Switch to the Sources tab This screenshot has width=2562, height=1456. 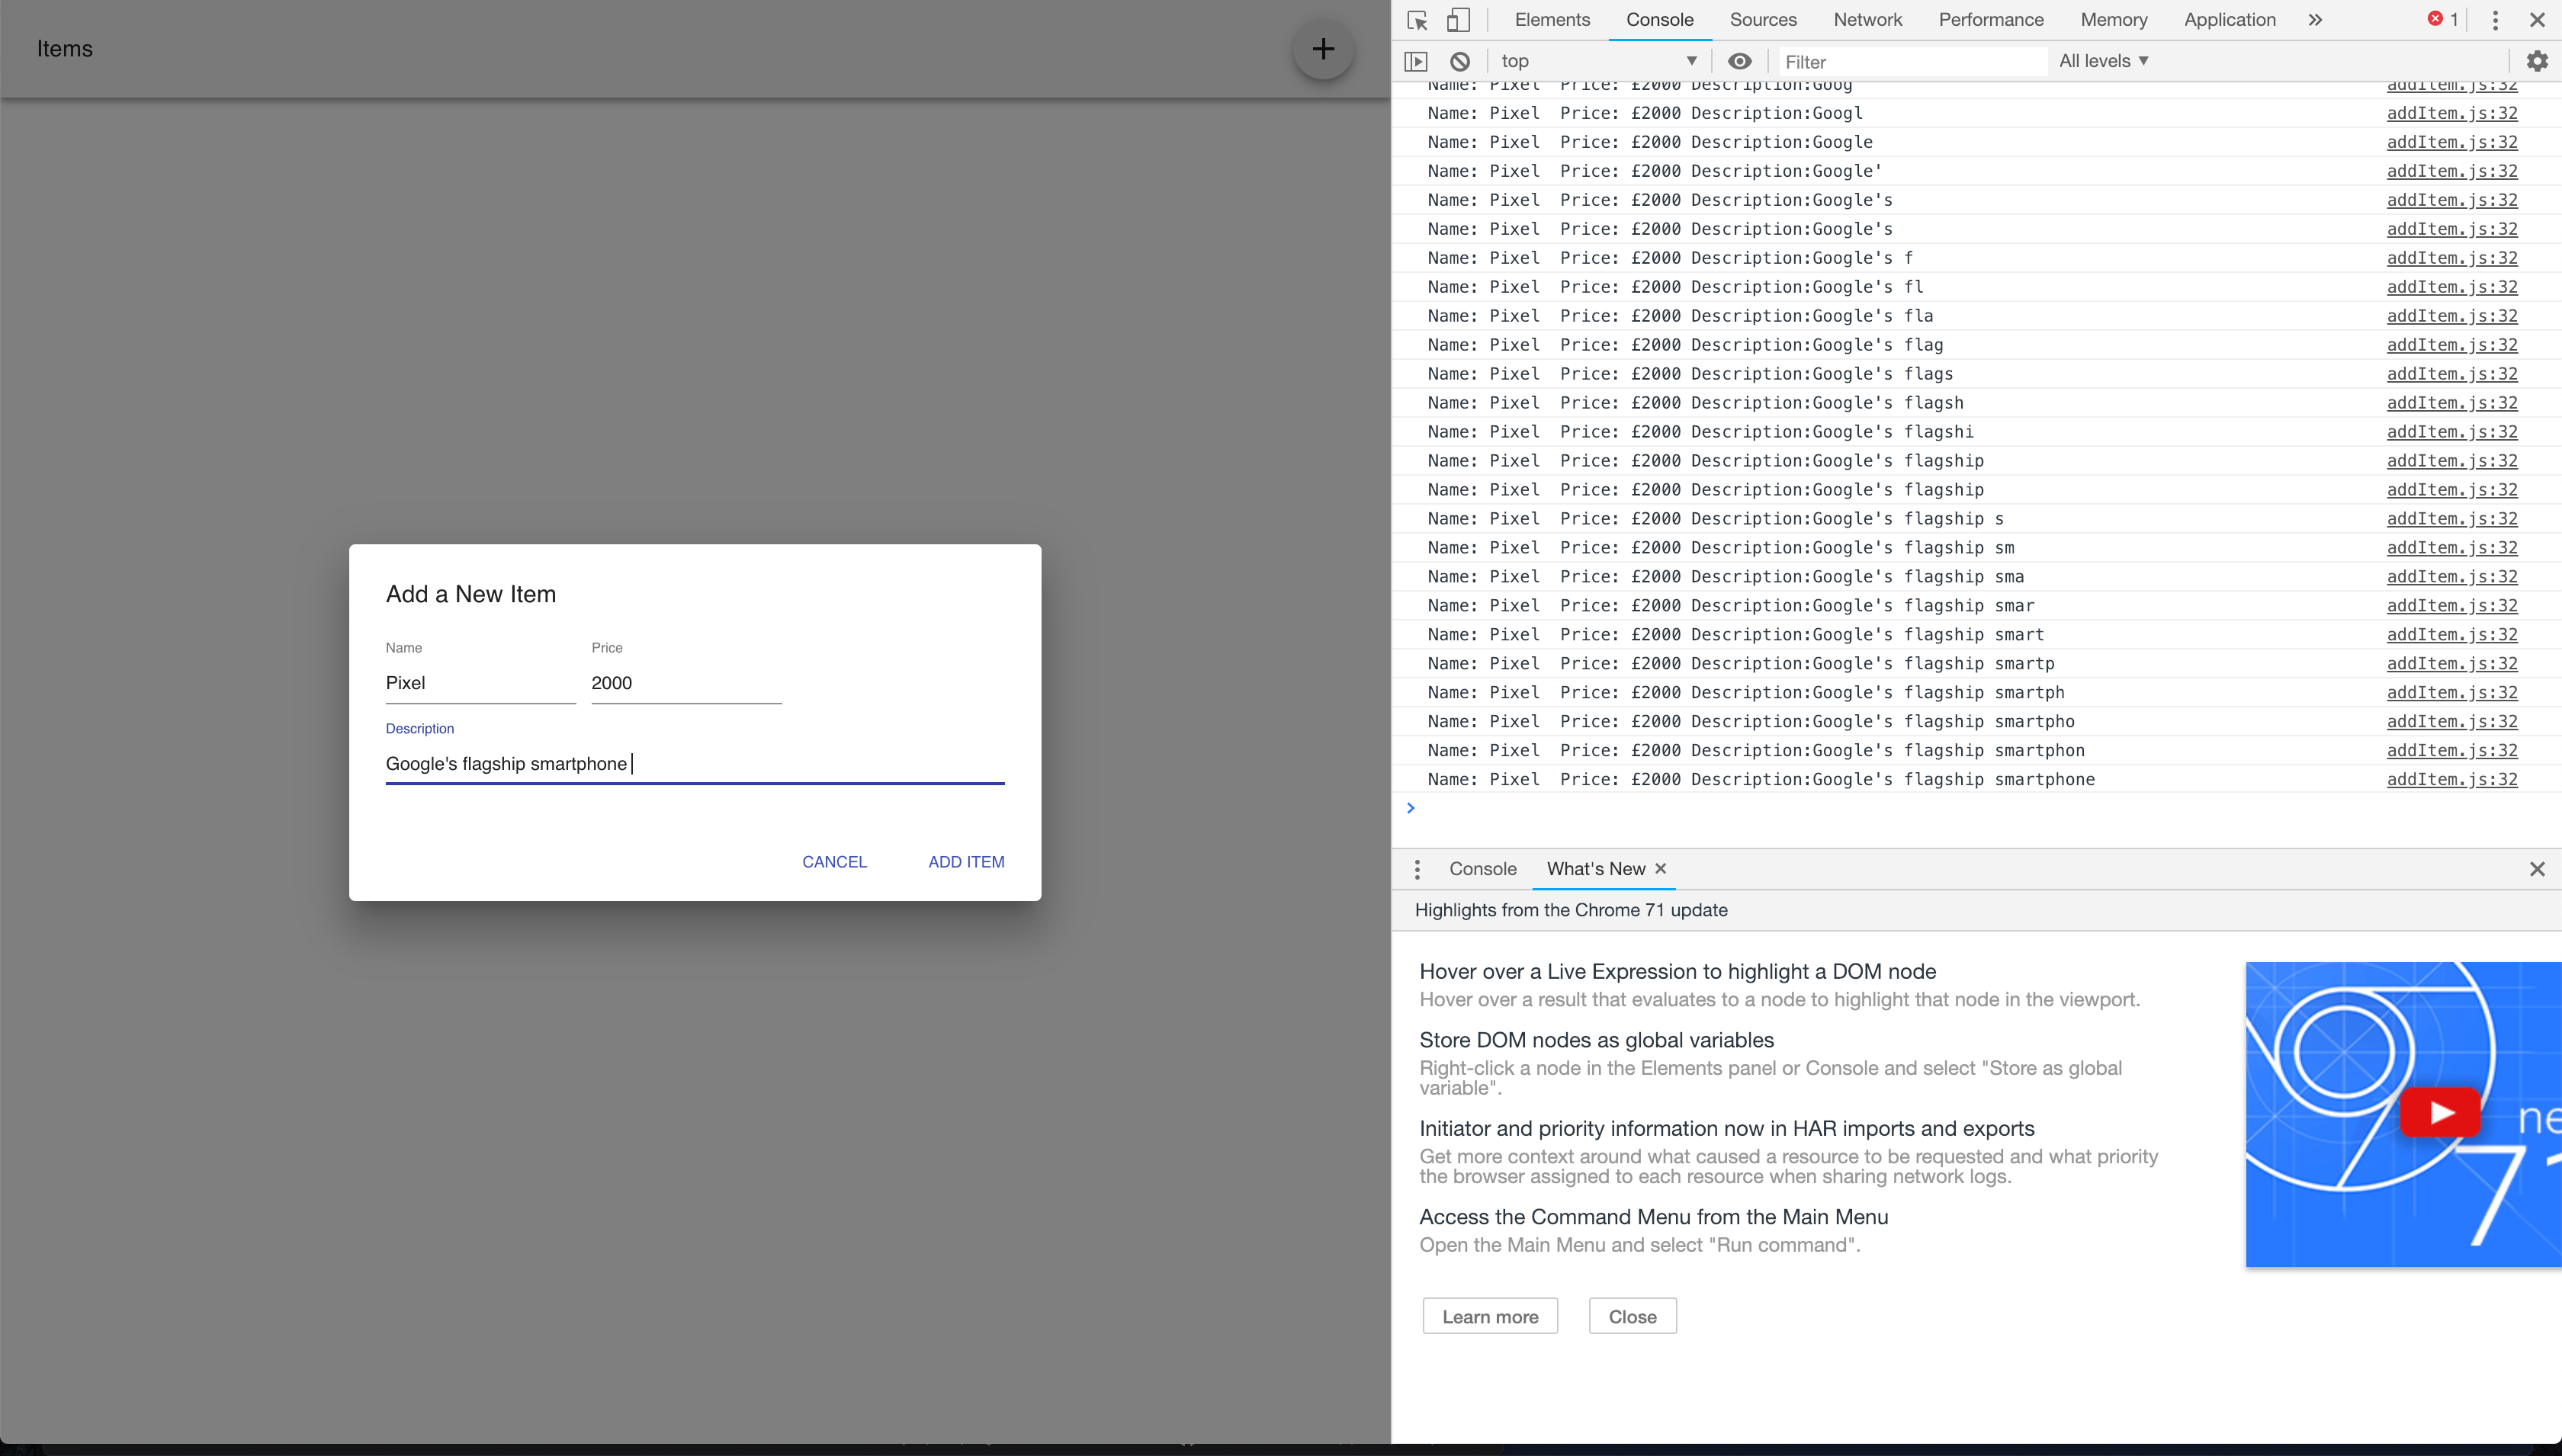(x=1763, y=20)
